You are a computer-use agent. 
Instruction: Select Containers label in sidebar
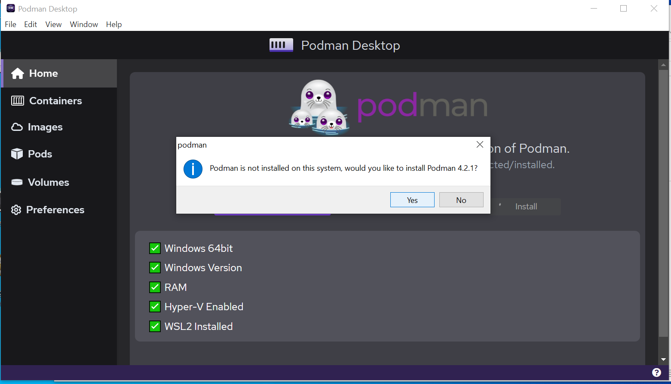[x=55, y=101]
